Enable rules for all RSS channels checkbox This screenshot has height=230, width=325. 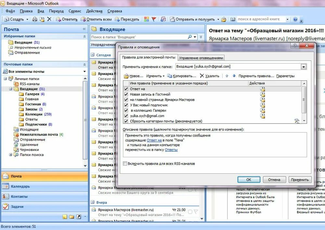[125, 163]
